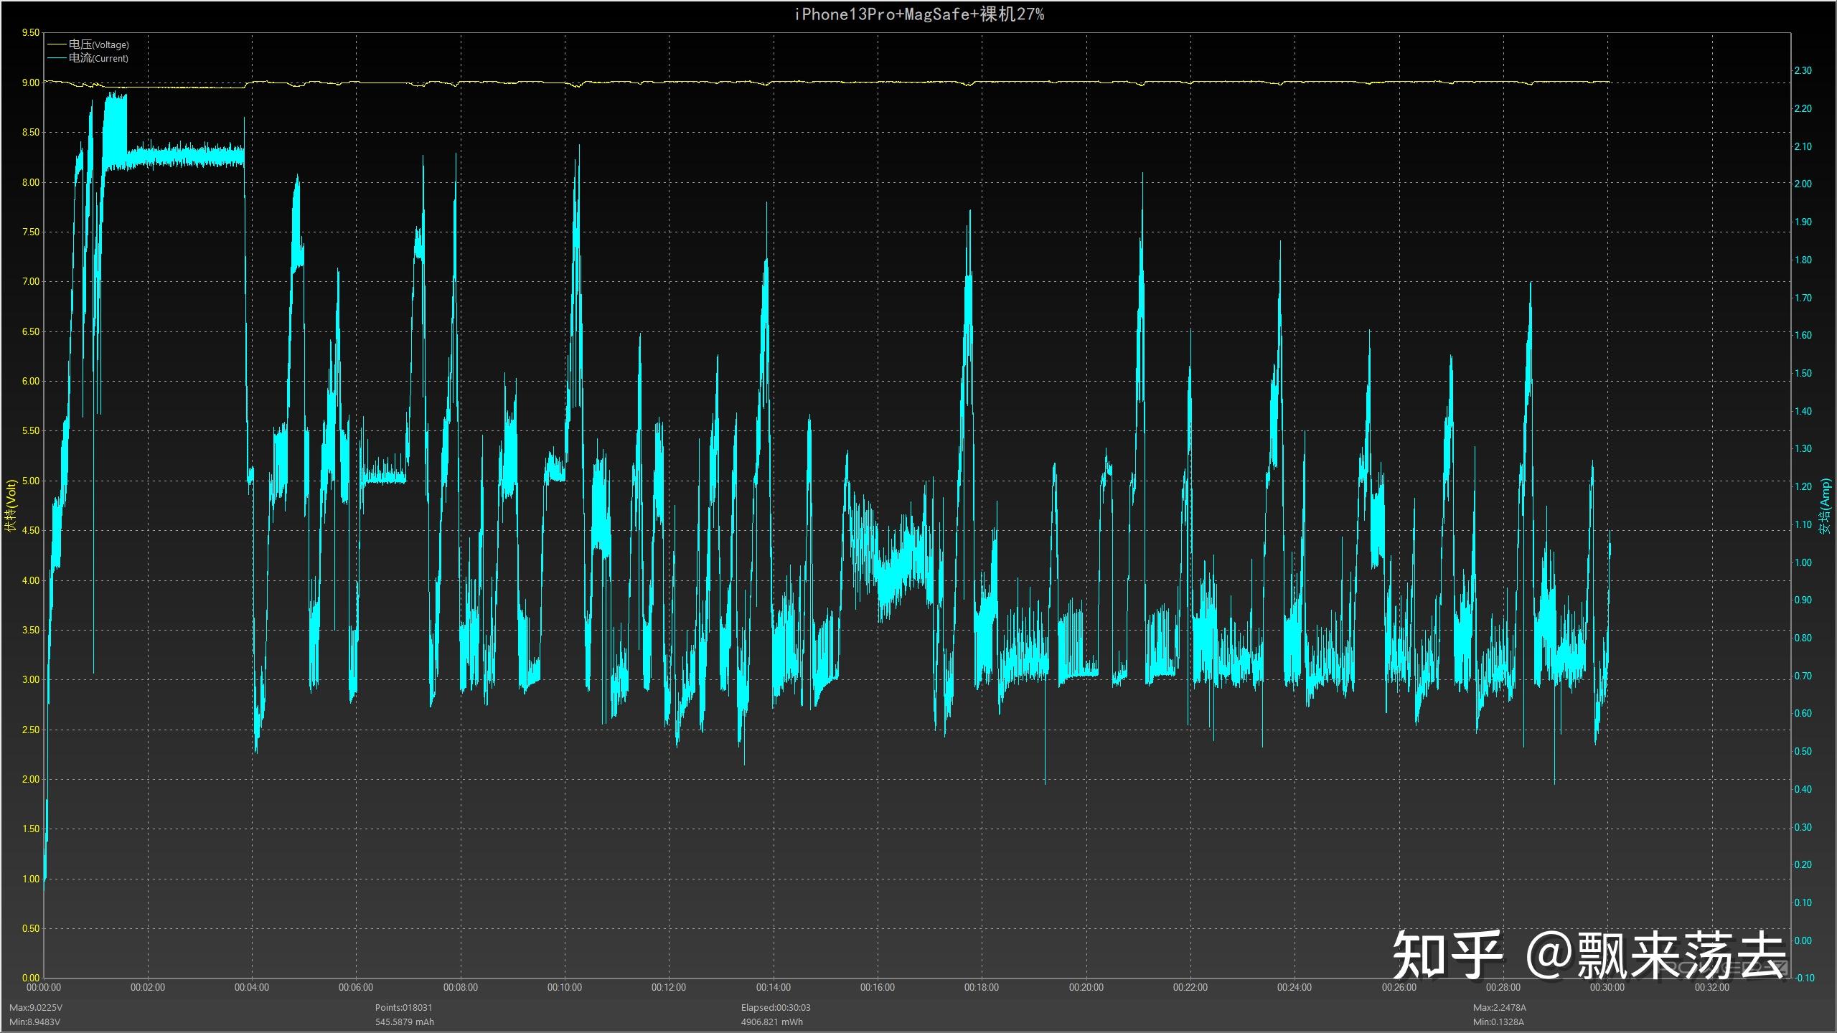This screenshot has width=1837, height=1033.
Task: Click the 00:10:00 time axis tick
Action: 564,988
